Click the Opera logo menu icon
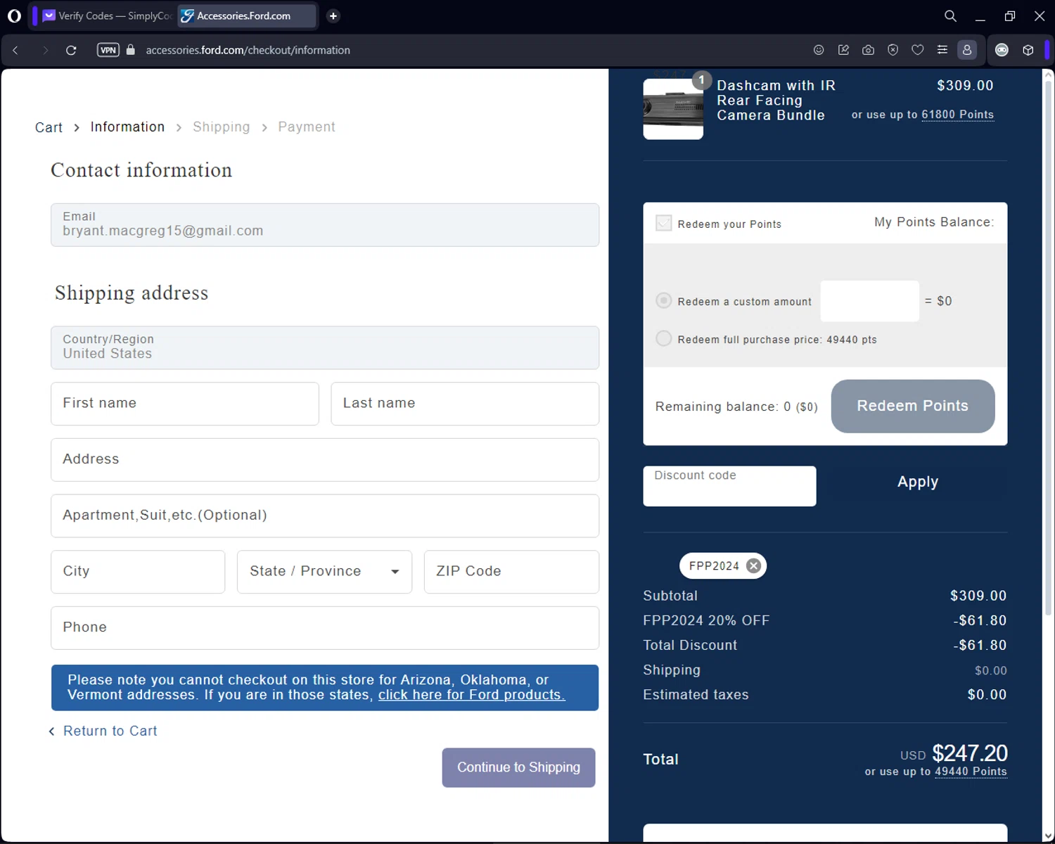1055x844 pixels. click(14, 15)
